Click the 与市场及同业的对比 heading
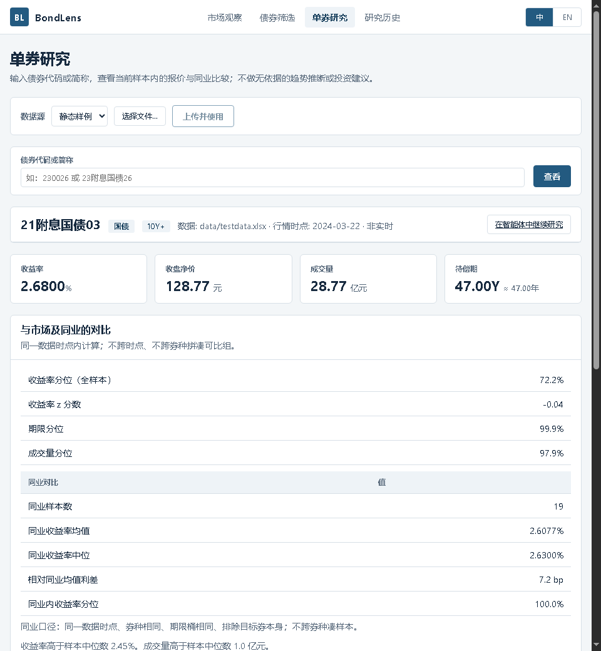Image resolution: width=601 pixels, height=651 pixels. tap(66, 330)
